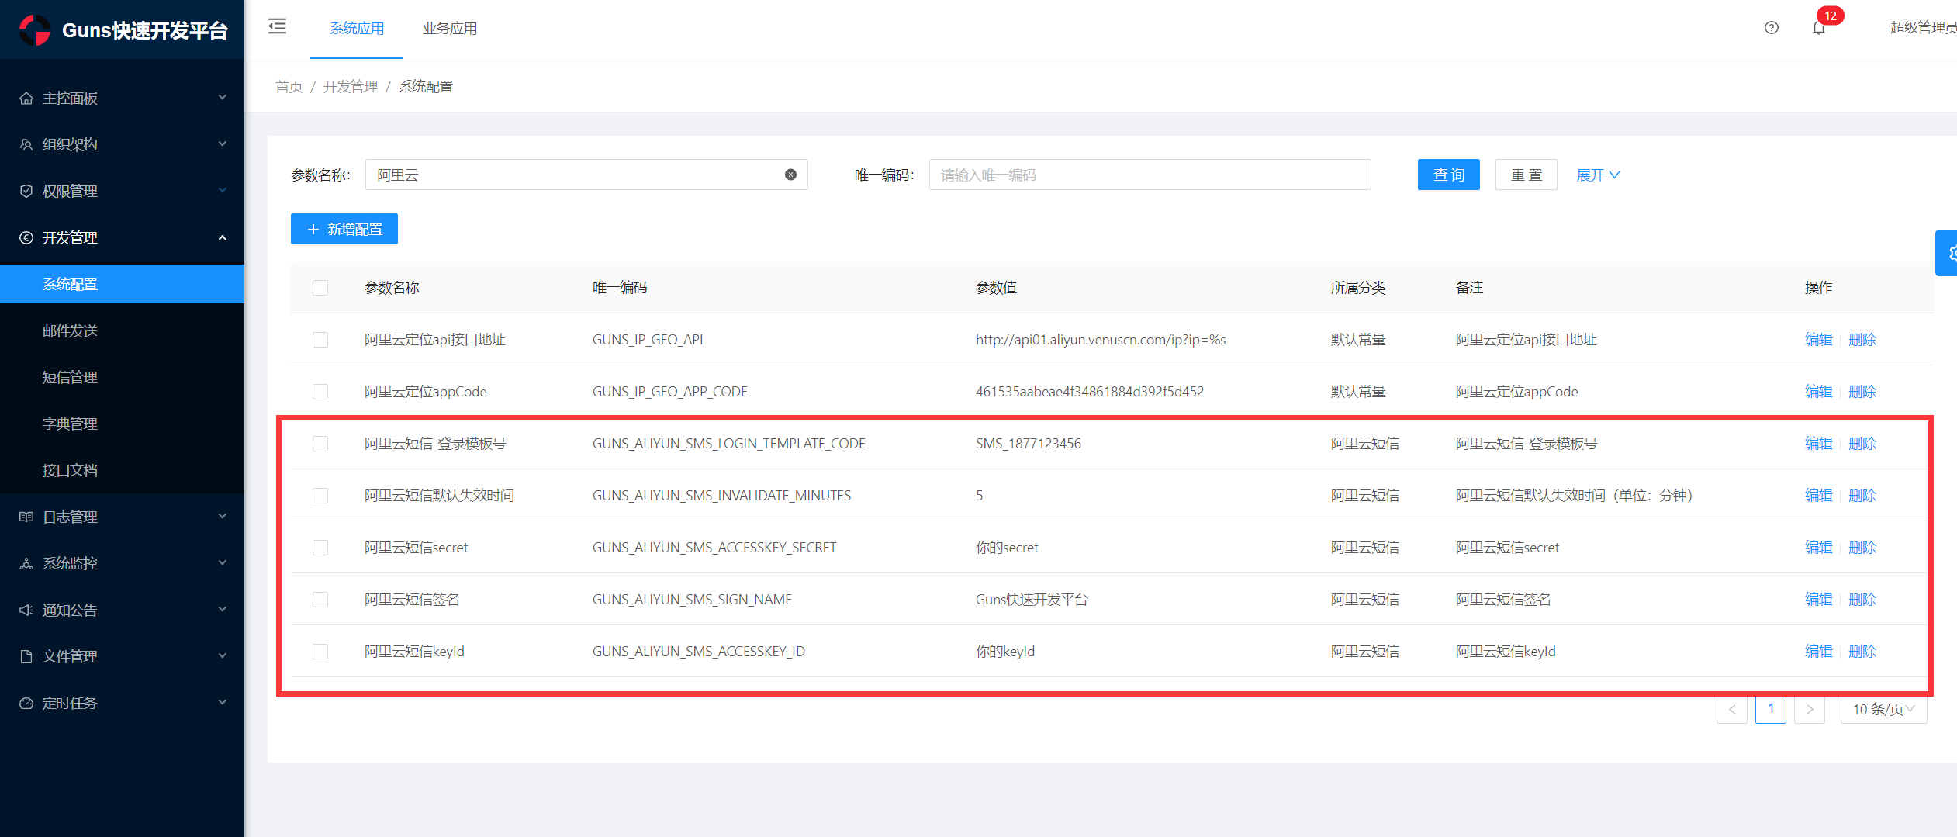Edit the 阿里云短信secret row
The height and width of the screenshot is (837, 1957).
tap(1818, 548)
